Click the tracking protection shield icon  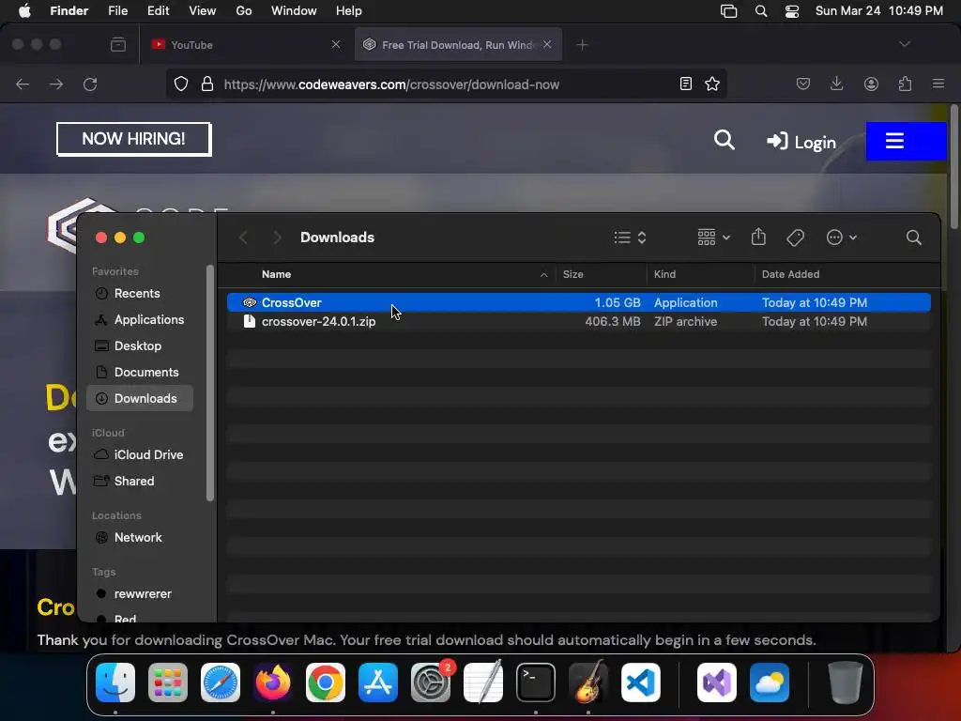[181, 84]
